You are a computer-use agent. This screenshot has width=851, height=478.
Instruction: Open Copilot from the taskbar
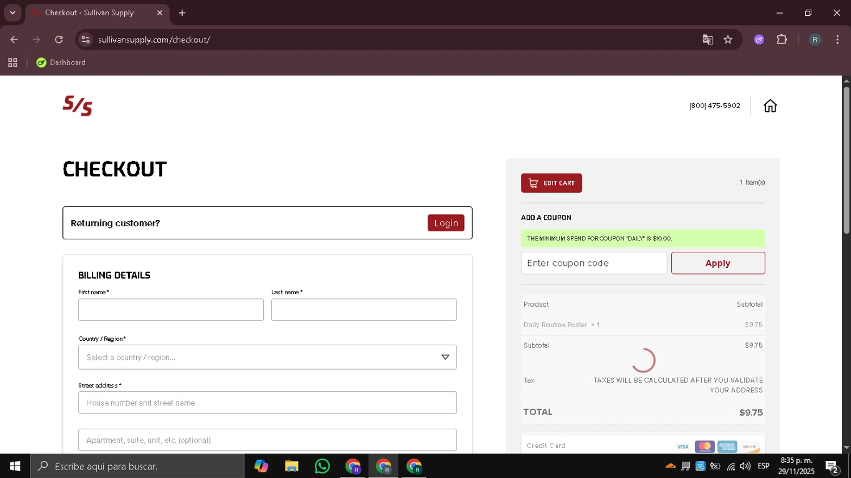click(x=261, y=466)
